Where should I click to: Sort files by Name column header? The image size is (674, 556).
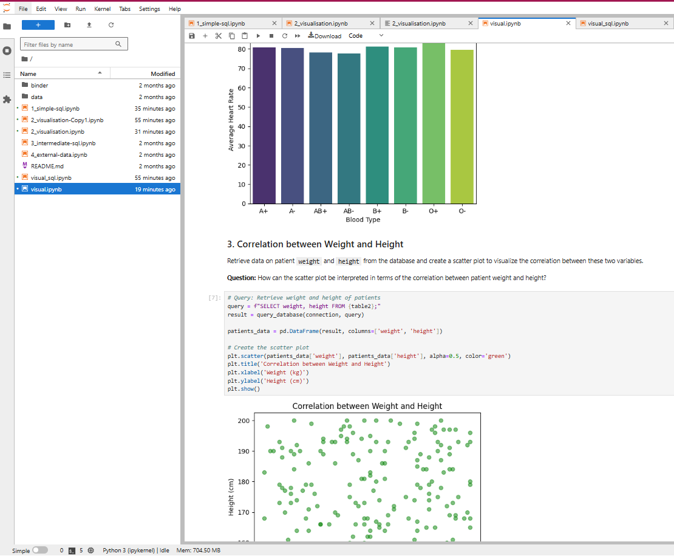[62, 74]
